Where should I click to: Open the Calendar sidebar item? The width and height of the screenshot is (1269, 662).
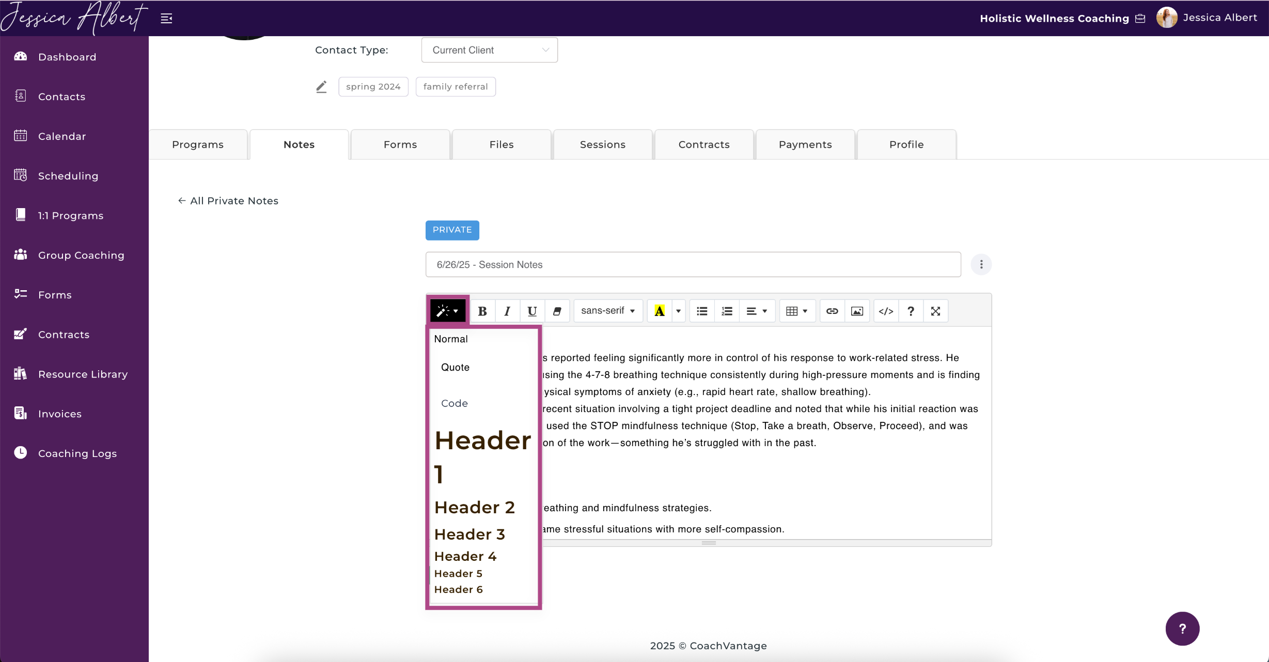[x=62, y=136]
